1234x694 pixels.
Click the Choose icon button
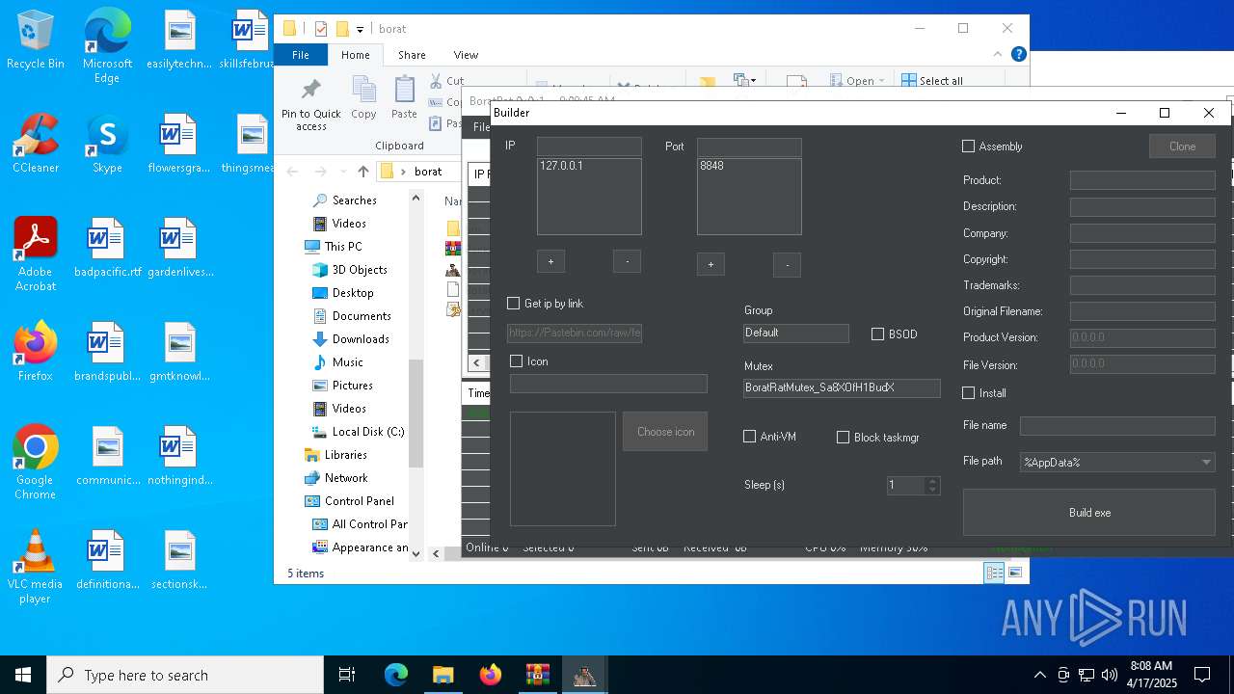click(665, 432)
